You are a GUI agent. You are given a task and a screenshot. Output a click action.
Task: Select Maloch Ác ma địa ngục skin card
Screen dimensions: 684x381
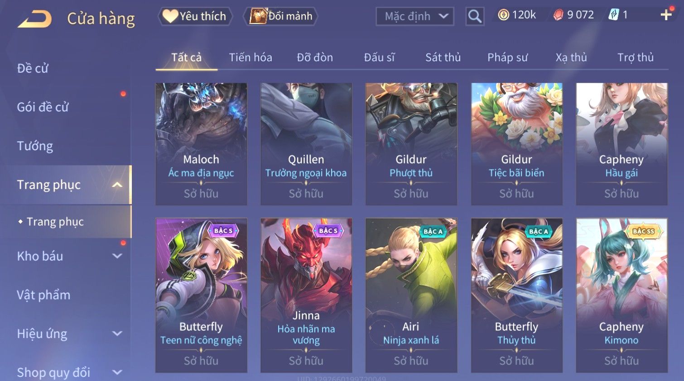[x=201, y=144]
